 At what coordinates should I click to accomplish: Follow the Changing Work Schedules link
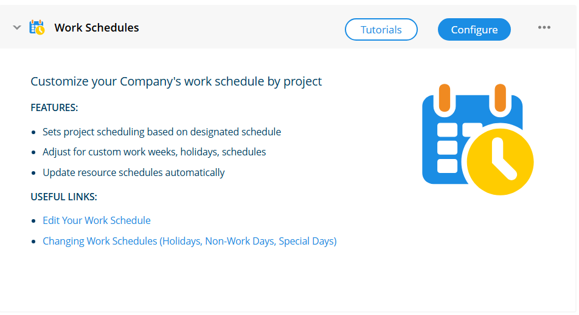tap(190, 241)
